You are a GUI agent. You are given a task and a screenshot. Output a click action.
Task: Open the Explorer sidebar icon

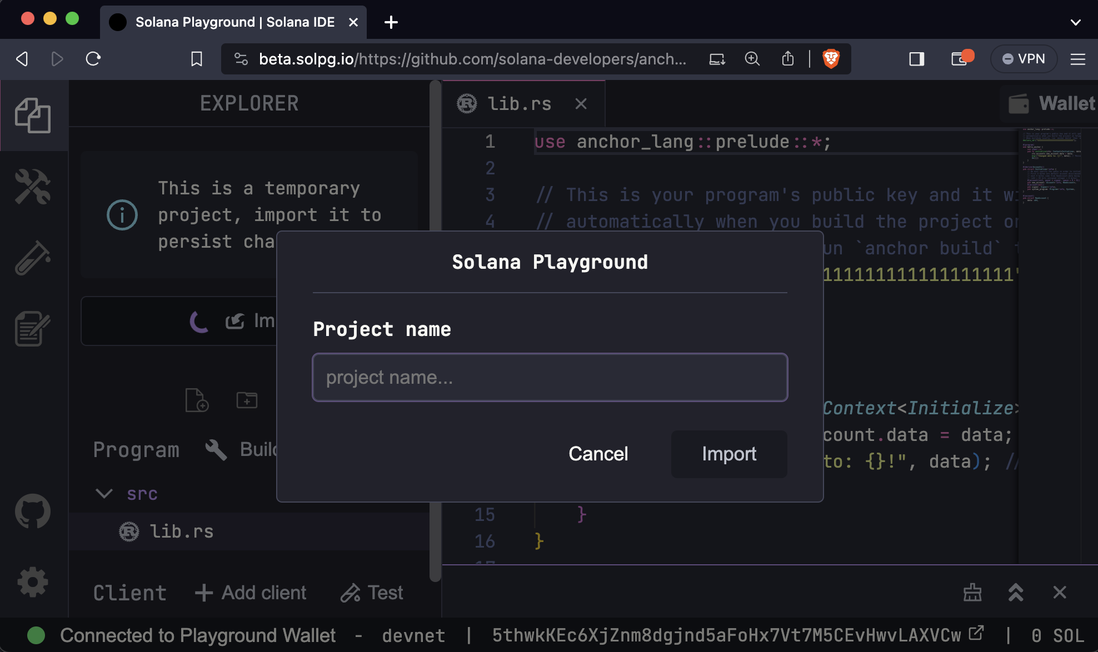coord(33,116)
